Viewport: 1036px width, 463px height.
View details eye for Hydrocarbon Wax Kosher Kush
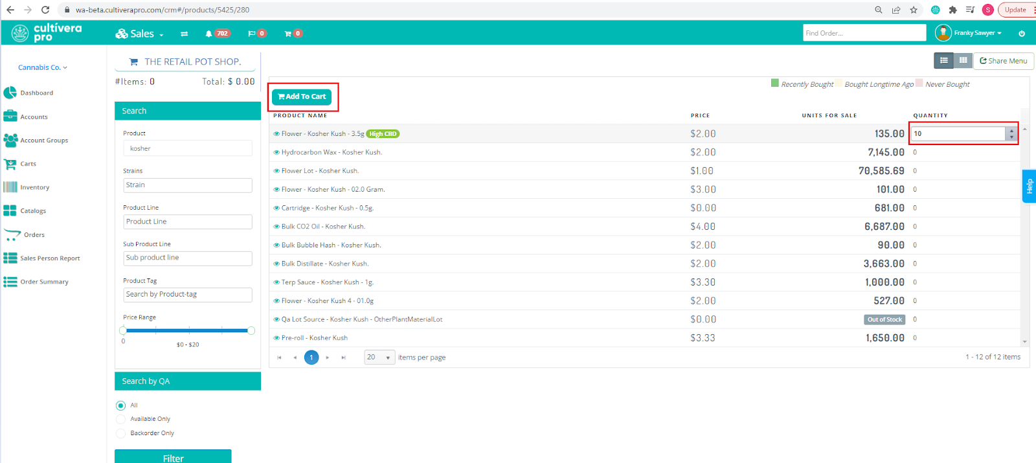point(276,152)
